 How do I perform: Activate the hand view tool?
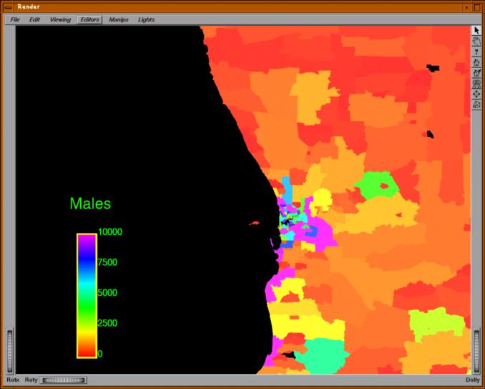click(x=476, y=42)
